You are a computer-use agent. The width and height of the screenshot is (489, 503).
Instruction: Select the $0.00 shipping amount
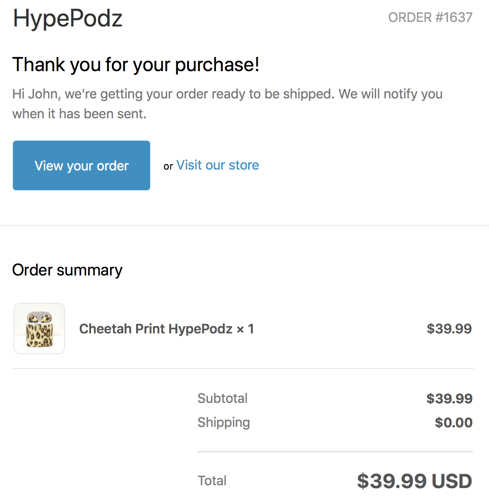click(x=454, y=423)
